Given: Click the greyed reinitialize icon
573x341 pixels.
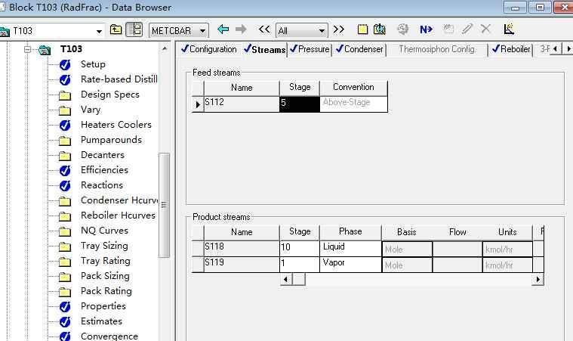Looking at the screenshot, I should [x=403, y=29].
